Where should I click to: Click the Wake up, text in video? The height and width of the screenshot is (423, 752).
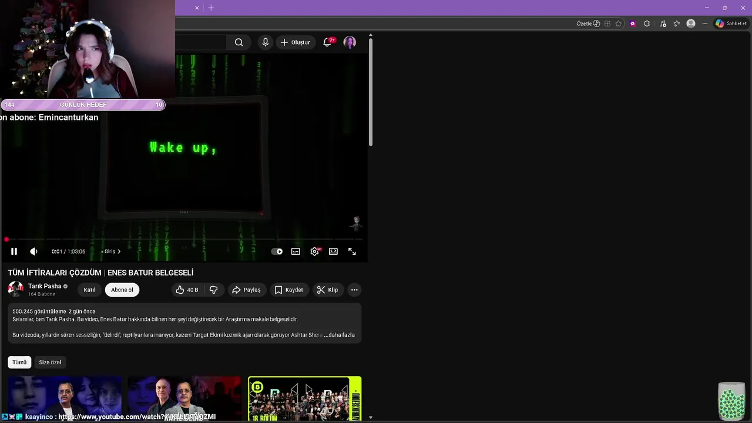point(183,147)
